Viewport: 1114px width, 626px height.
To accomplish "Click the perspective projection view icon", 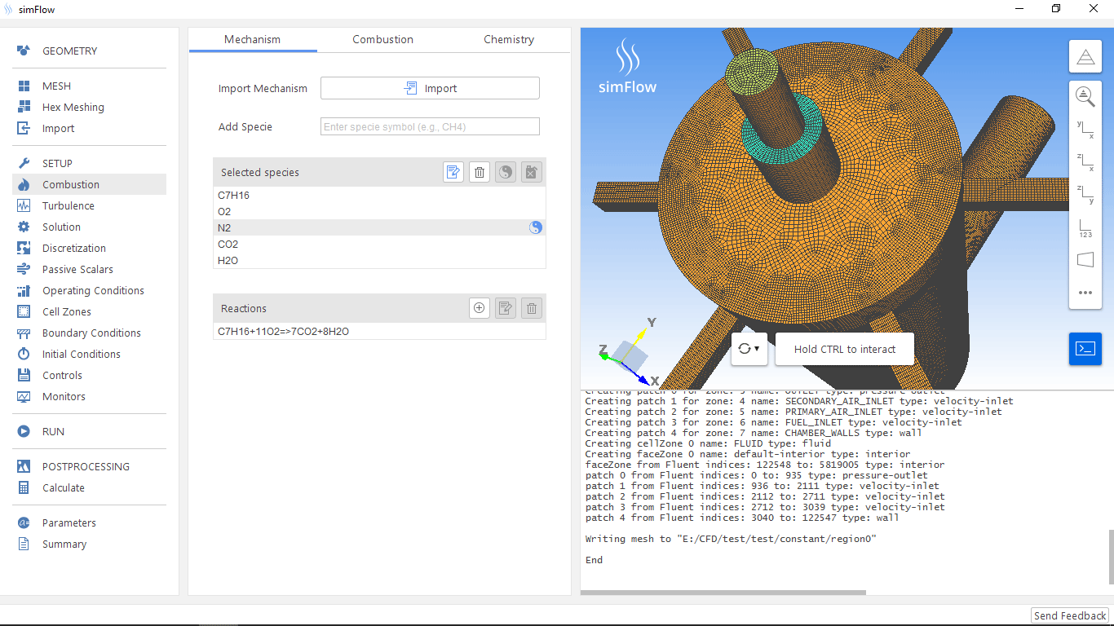I will 1085,260.
